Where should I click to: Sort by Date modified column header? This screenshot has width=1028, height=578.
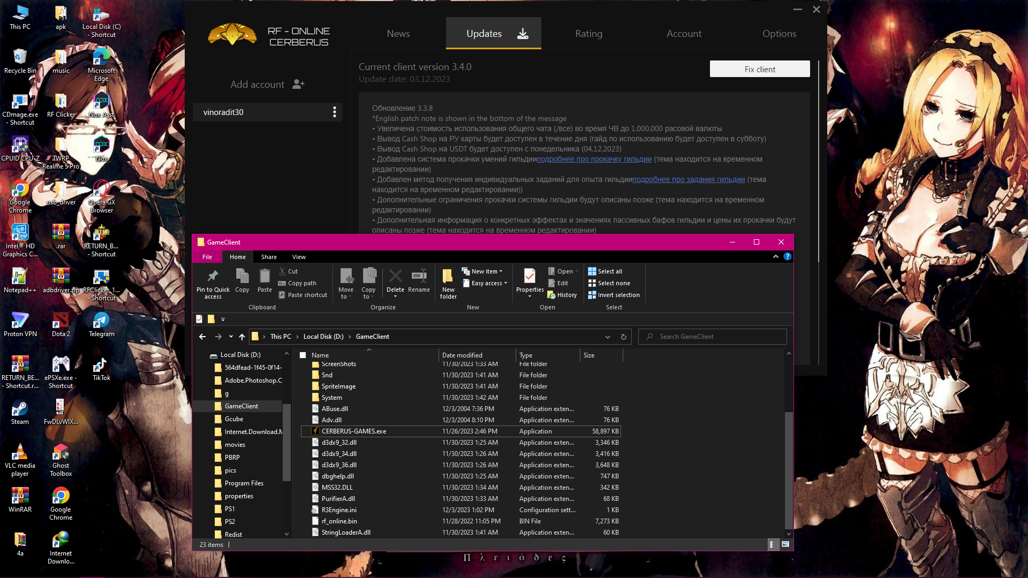[x=477, y=355]
